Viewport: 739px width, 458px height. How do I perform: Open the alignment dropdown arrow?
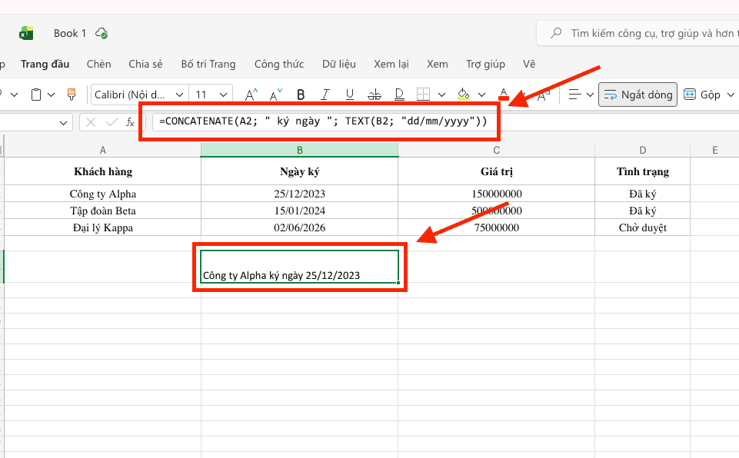(590, 95)
